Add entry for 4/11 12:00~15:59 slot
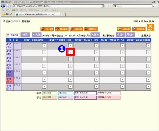 tap(96, 52)
